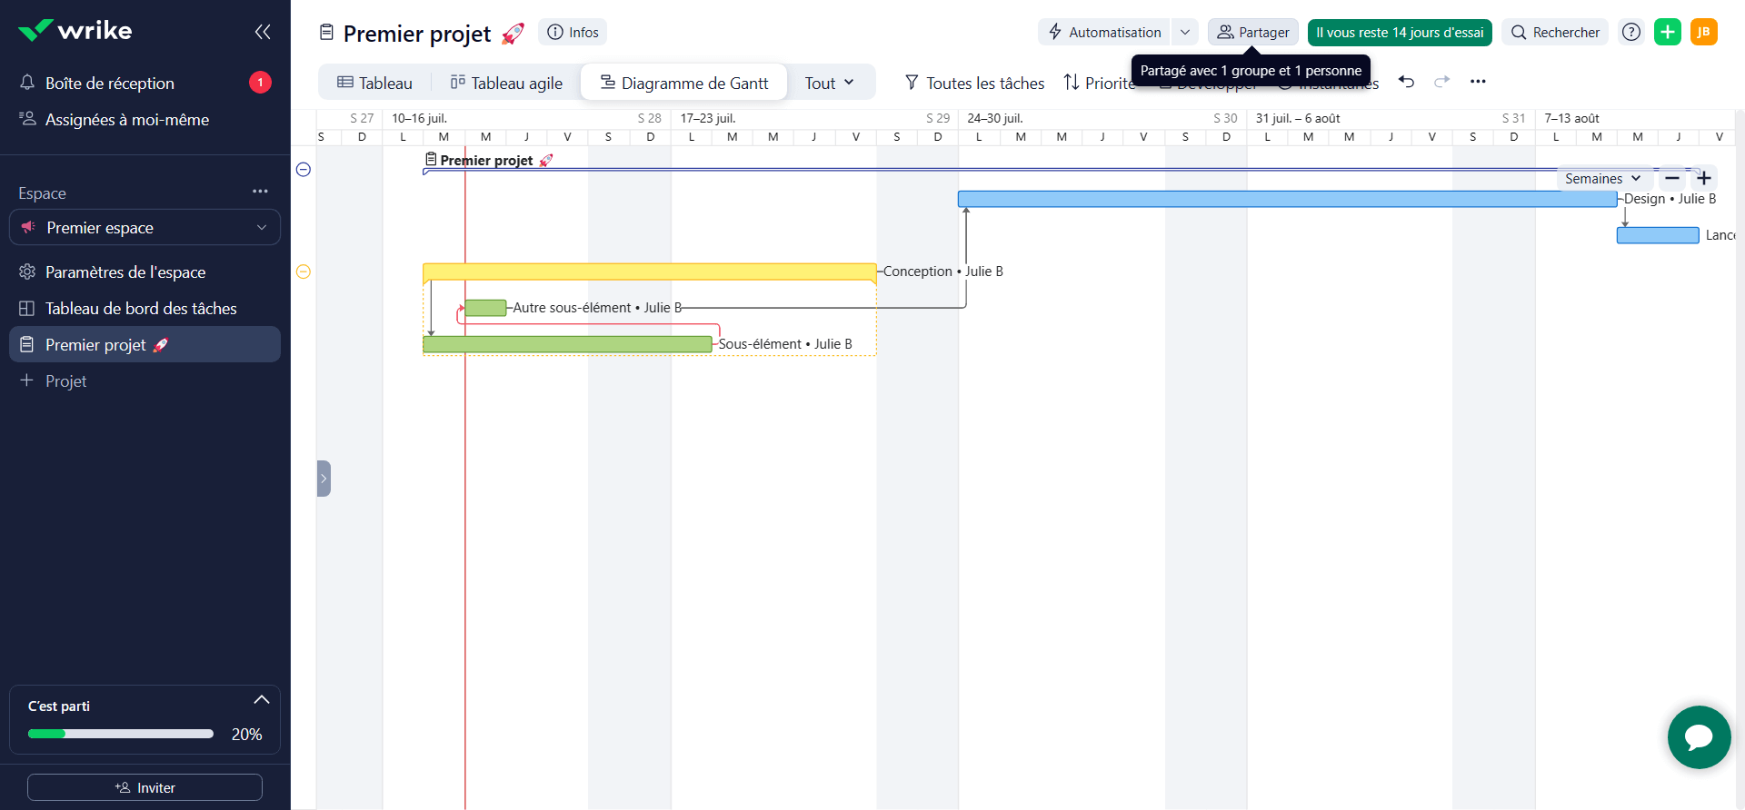The image size is (1745, 810).
Task: Switch to the Tableau agile tab
Action: tap(506, 83)
